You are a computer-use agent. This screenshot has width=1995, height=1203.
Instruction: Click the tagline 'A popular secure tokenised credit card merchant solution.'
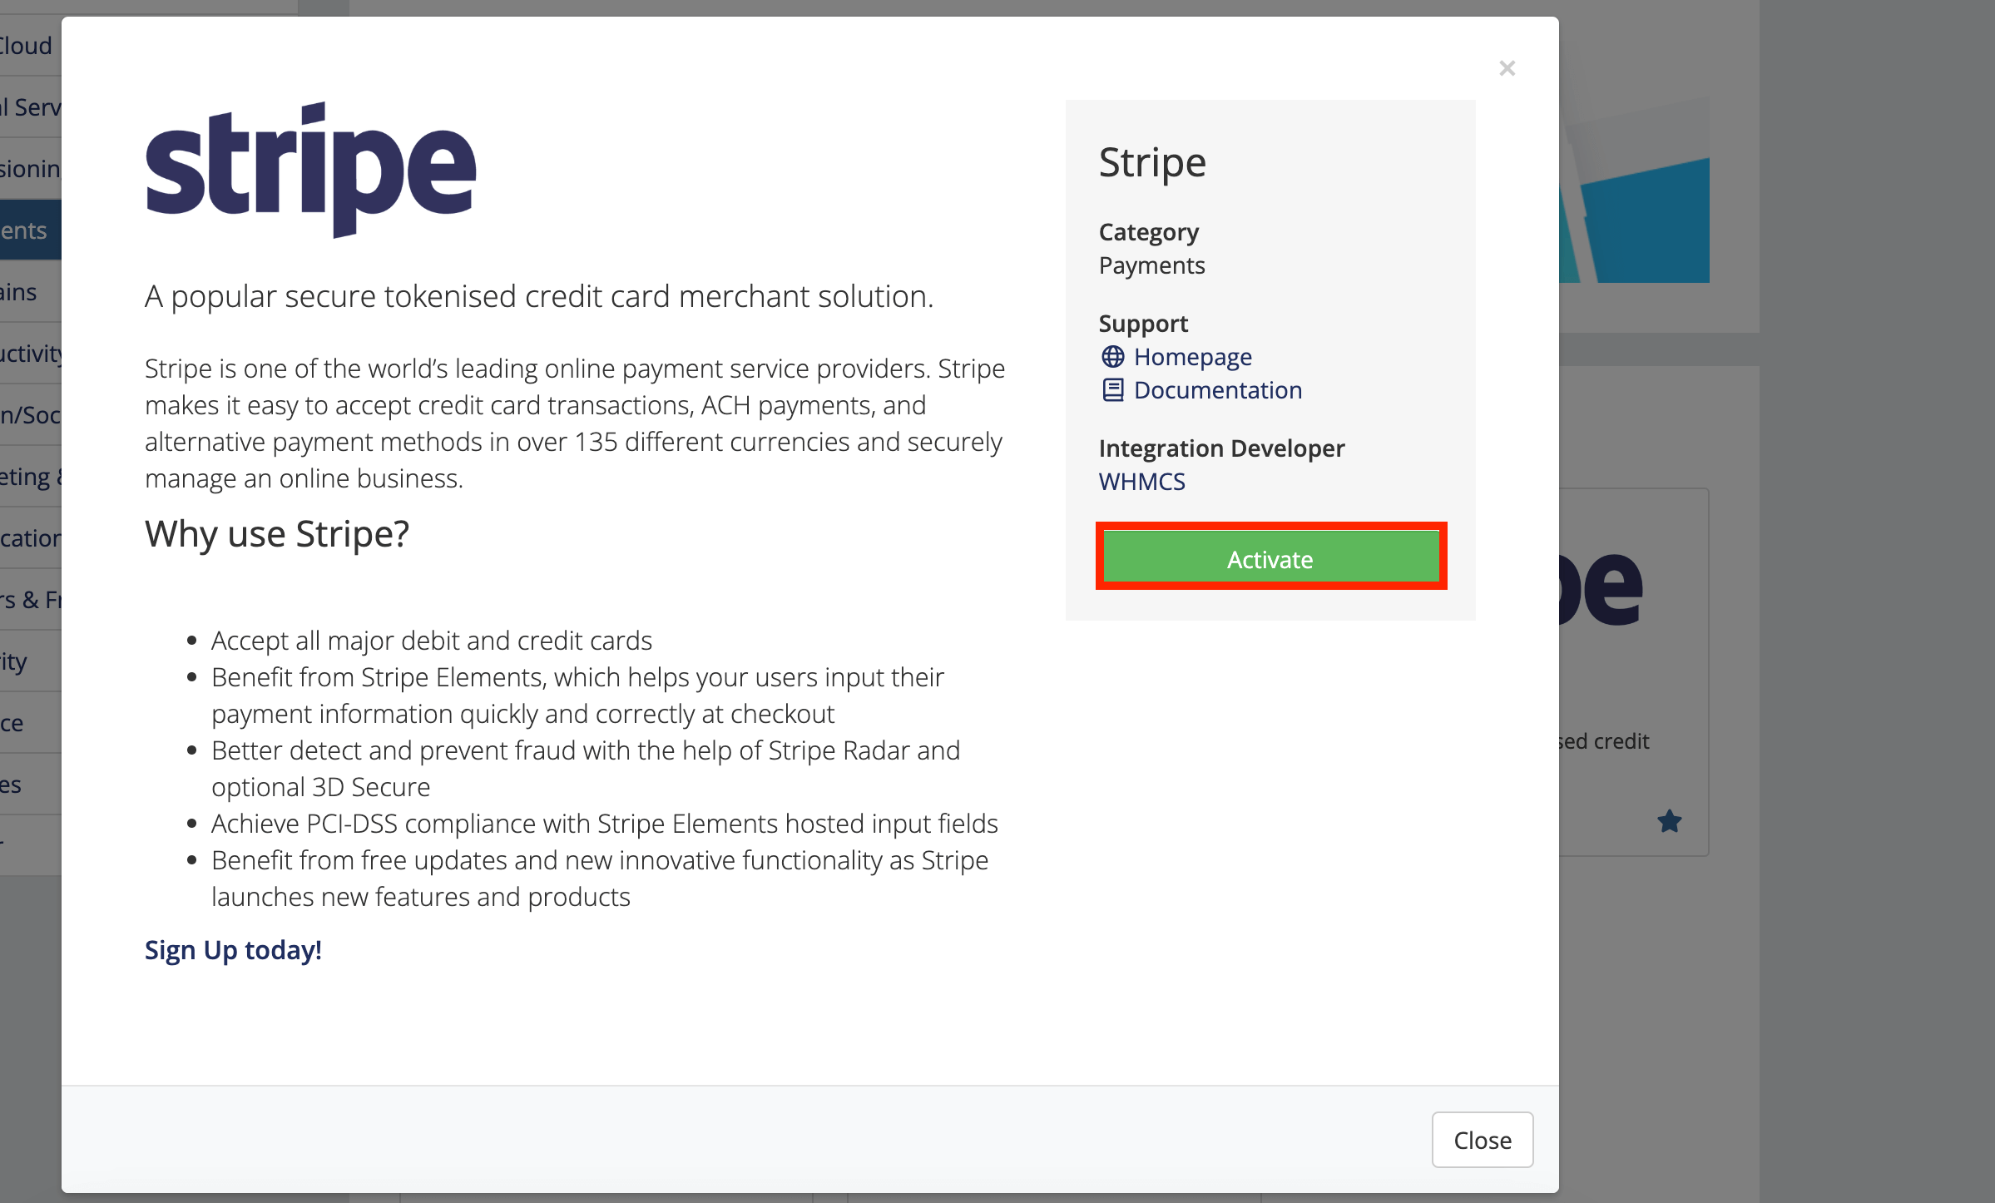point(539,296)
